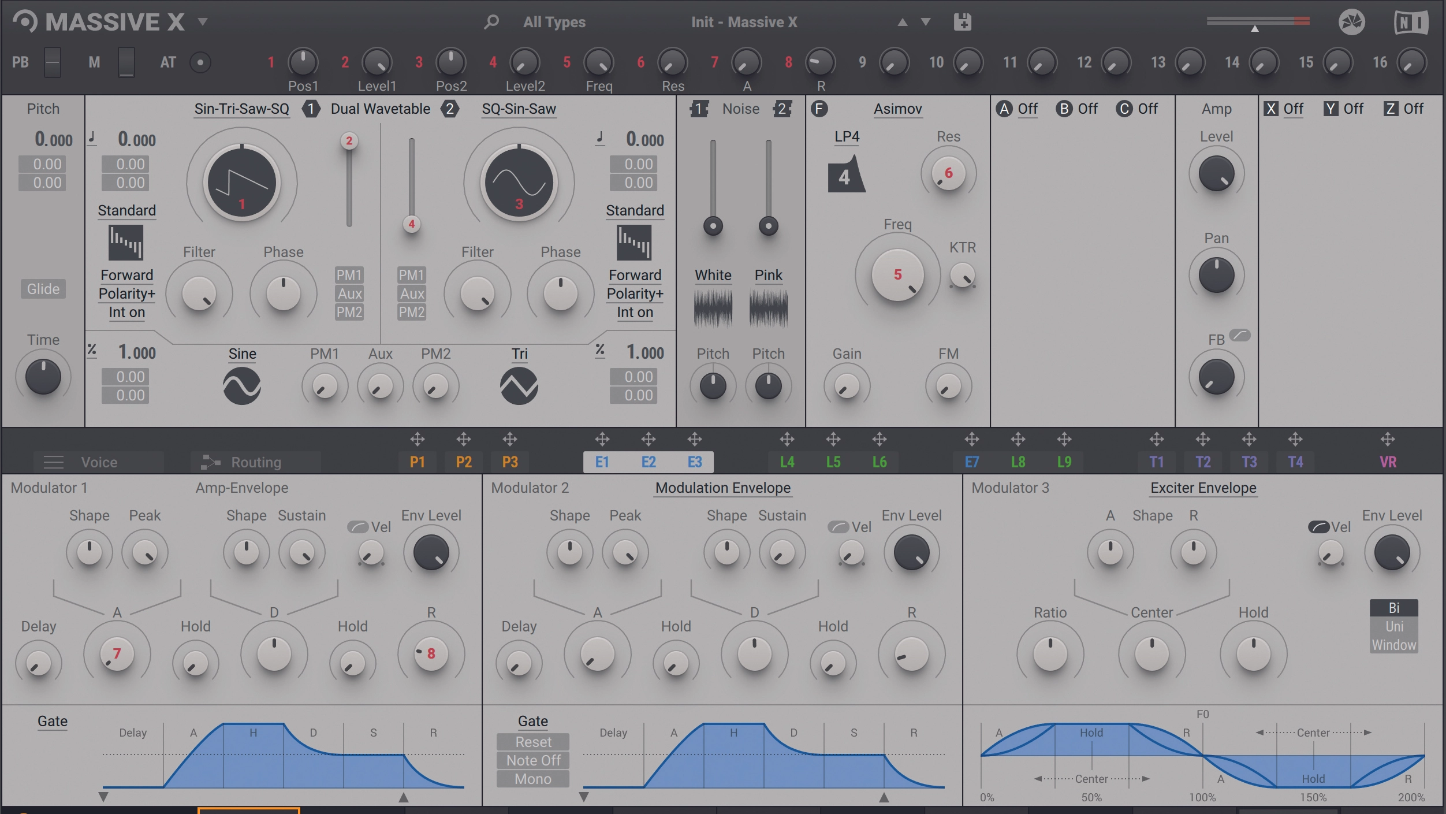1446x814 pixels.
Task: Open stereo effect X Off menu
Action: (1293, 109)
